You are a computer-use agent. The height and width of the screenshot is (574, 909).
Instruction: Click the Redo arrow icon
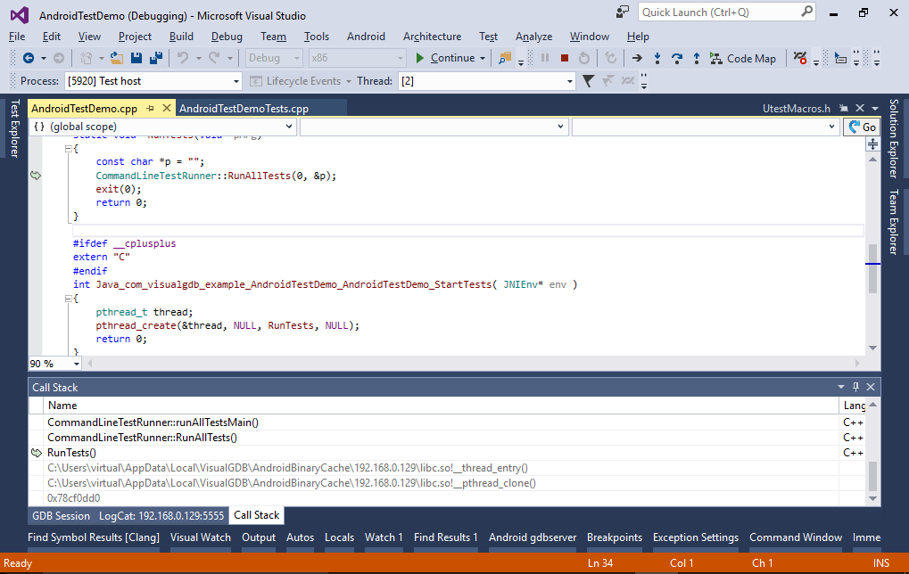click(x=214, y=58)
